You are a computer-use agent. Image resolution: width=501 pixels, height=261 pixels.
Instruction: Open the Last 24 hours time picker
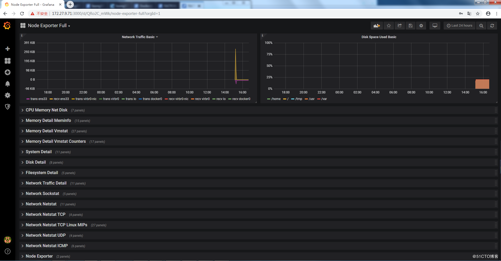click(459, 25)
